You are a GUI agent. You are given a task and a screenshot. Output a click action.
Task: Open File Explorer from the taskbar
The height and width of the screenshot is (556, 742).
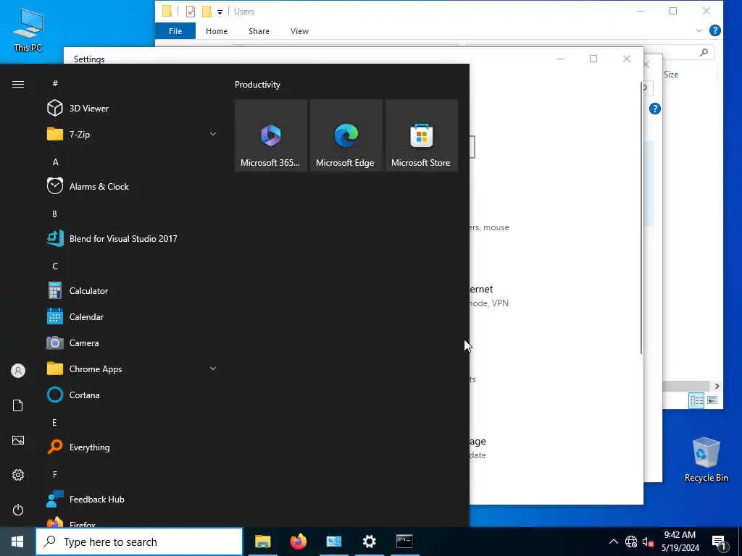click(262, 542)
